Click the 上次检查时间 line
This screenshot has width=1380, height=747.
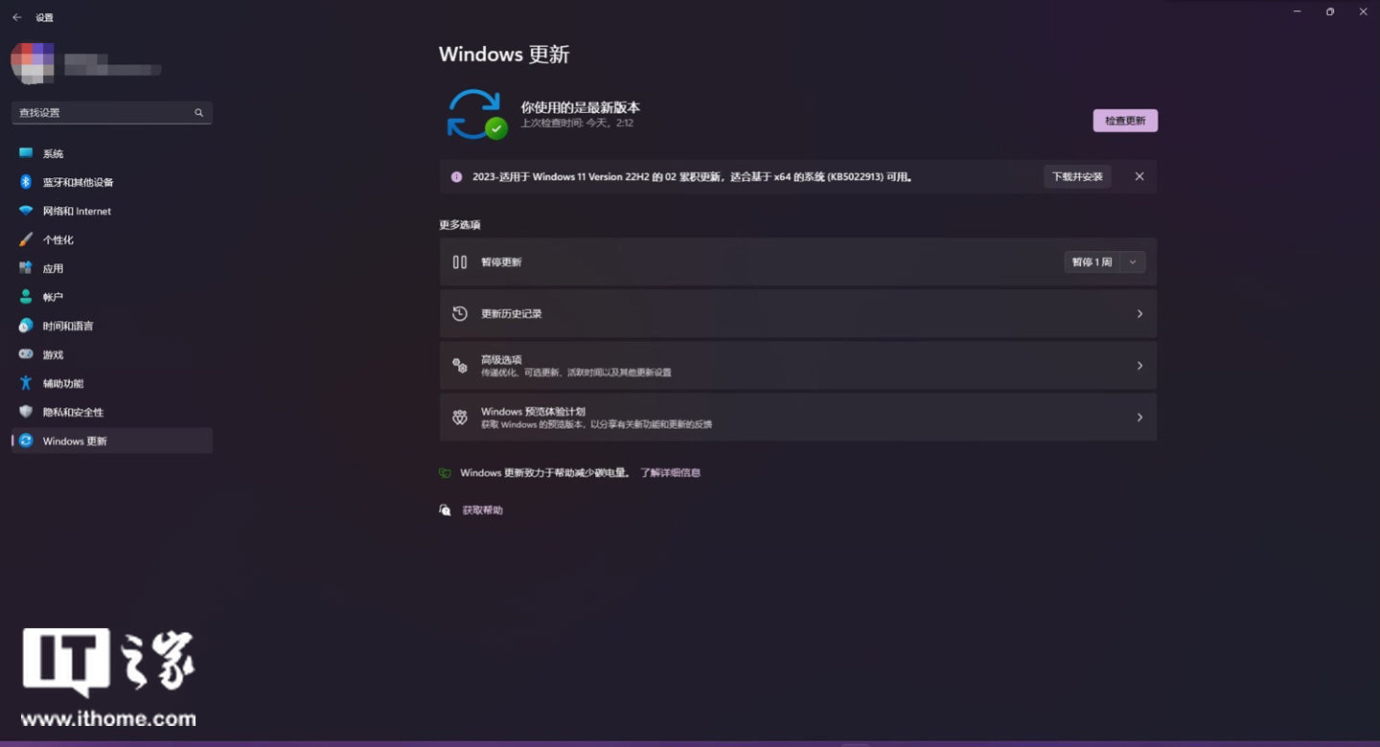point(577,124)
